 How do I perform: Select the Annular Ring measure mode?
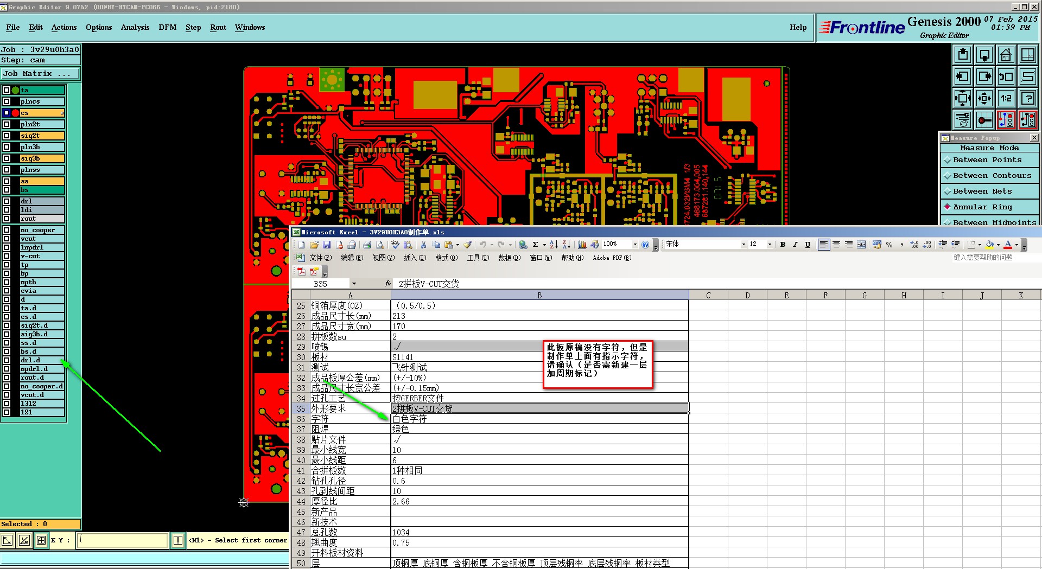click(989, 207)
